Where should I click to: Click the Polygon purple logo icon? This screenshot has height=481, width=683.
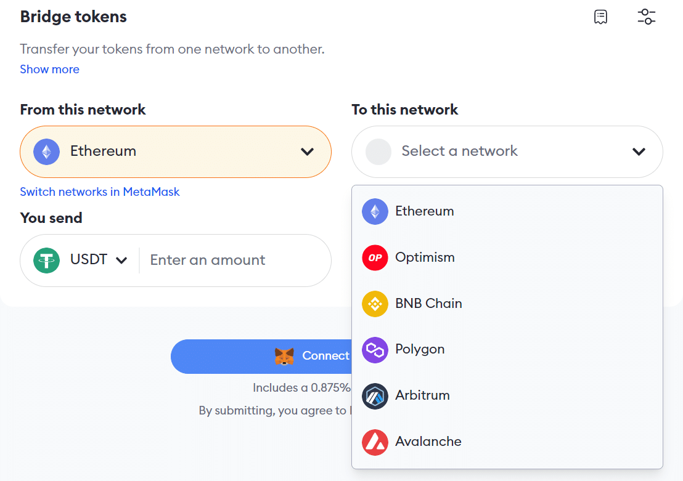375,350
